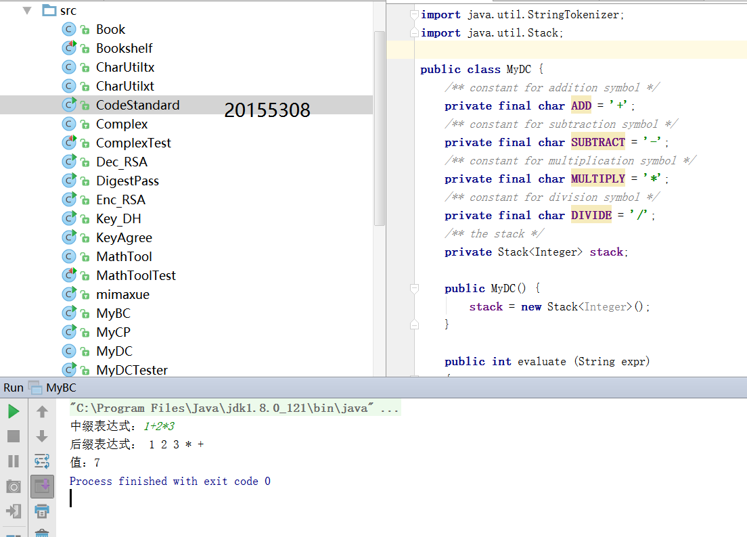The image size is (747, 537).
Task: Click 'Process finished with exit code 0'
Action: tap(170, 482)
